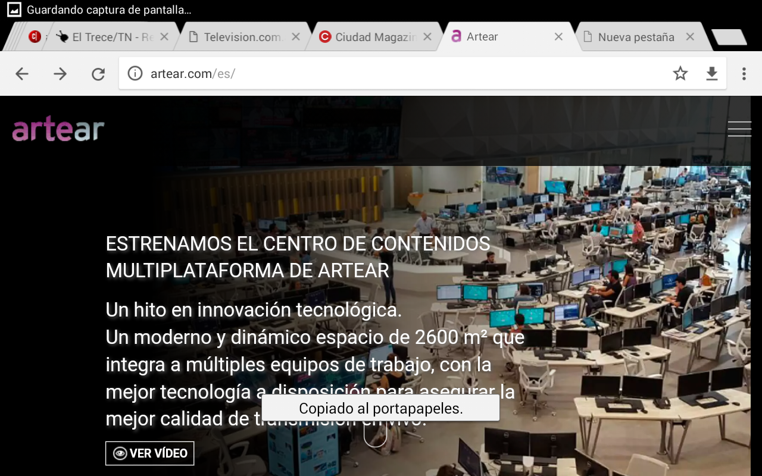Click text 'Un hito en innovación tecnológica.'
The width and height of the screenshot is (762, 476).
(x=254, y=310)
